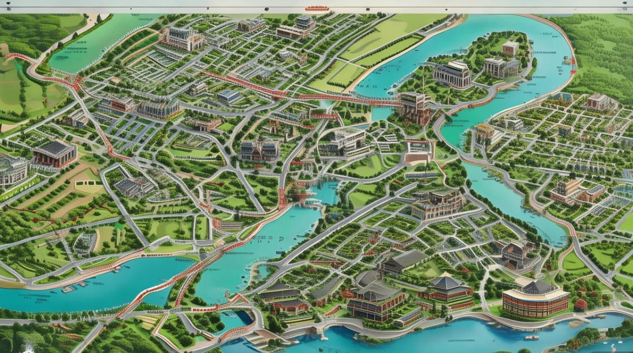Select the pink building in upper right
Viewport: 633px width, 353px height.
coord(599,101)
